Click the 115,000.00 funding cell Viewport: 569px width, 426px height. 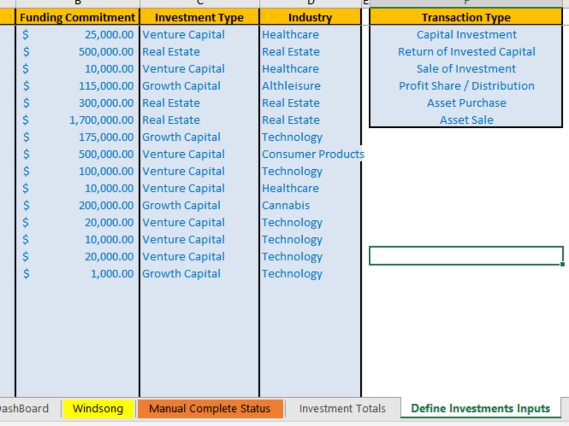[77, 86]
